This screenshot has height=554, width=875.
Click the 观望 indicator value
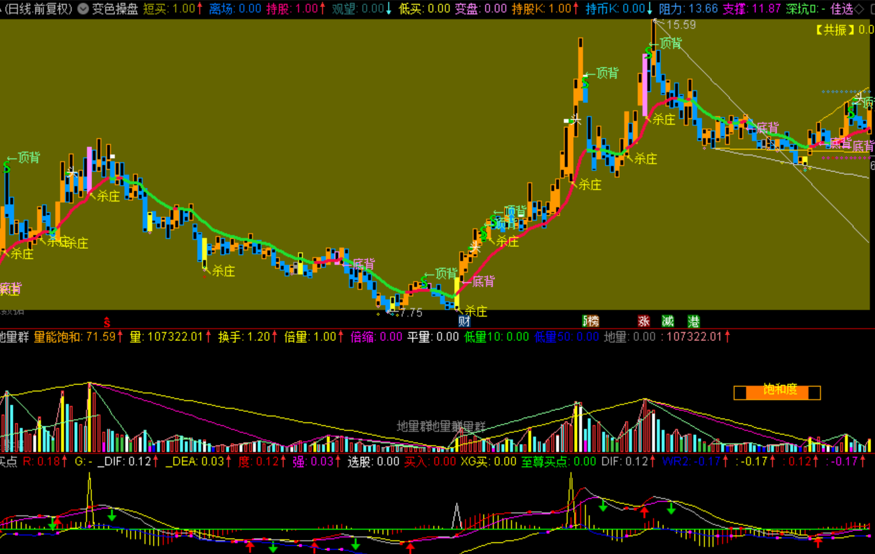point(373,9)
